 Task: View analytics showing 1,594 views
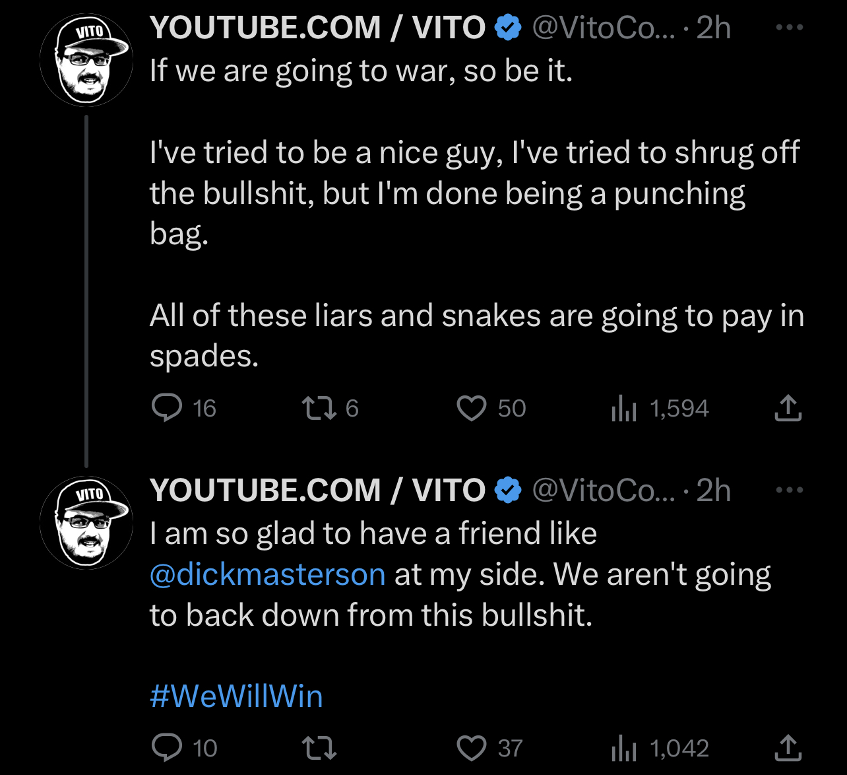623,409
